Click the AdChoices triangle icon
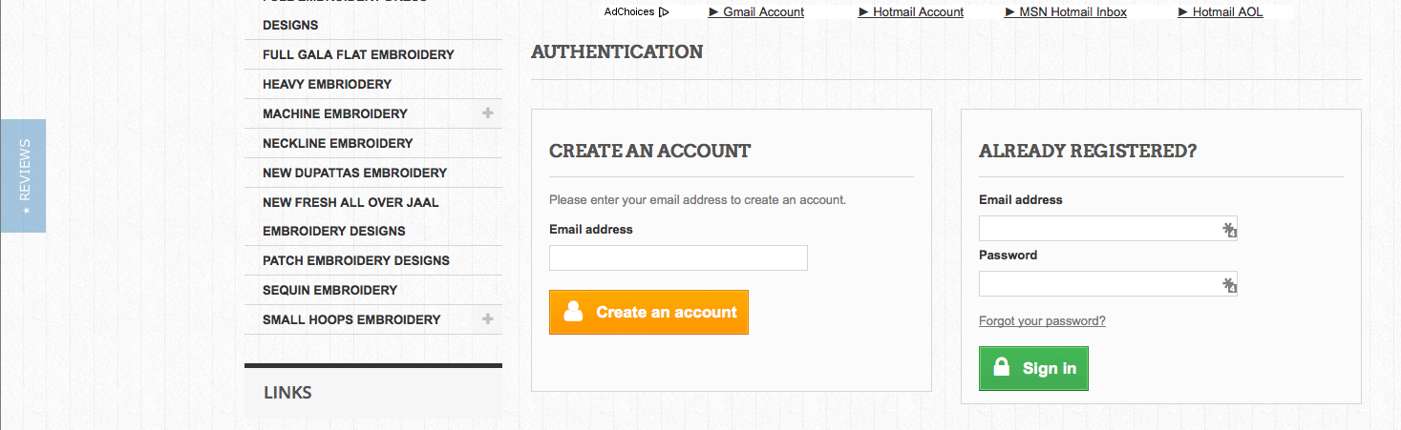The width and height of the screenshot is (1401, 430). click(x=664, y=12)
